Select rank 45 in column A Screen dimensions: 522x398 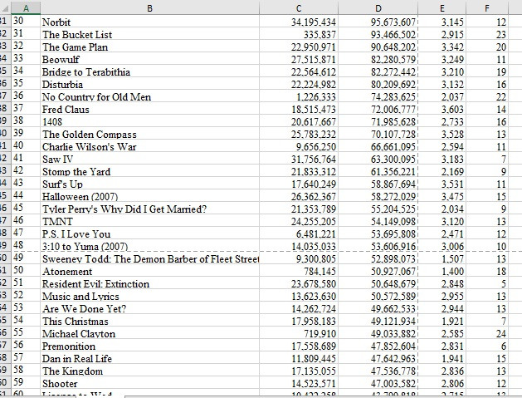point(26,208)
